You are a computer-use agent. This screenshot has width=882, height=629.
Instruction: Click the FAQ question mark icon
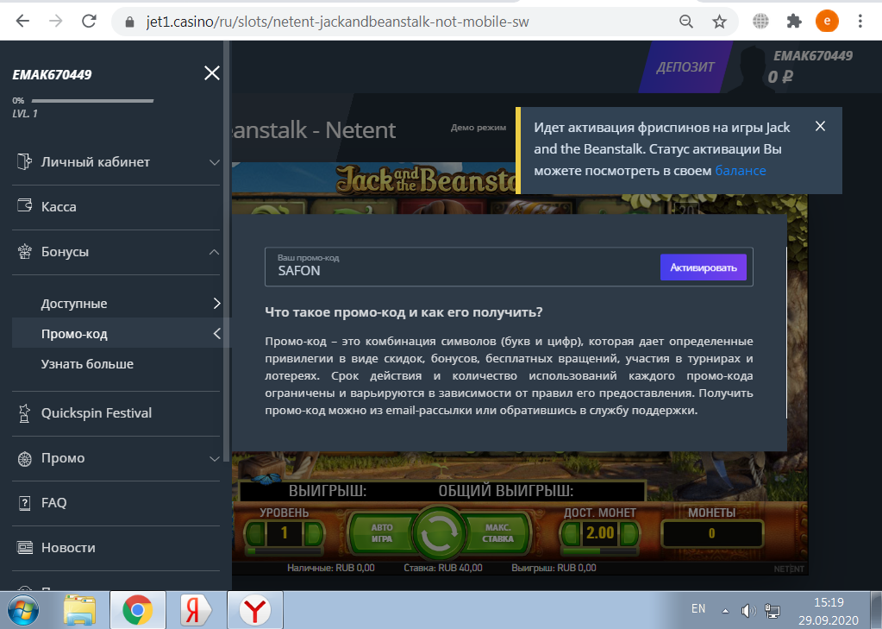click(x=25, y=503)
